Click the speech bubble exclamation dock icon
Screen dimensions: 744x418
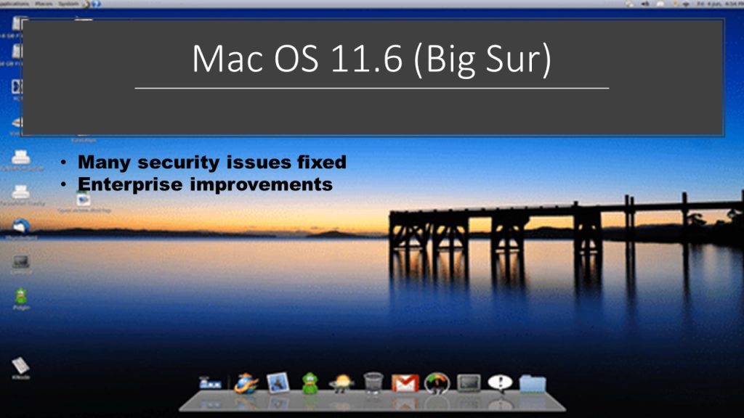(500, 382)
